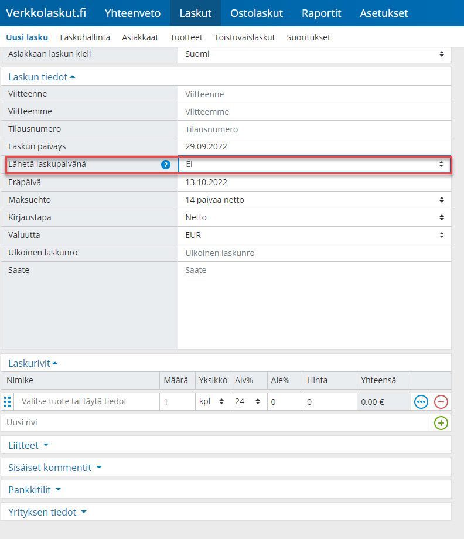Viewport: 464px width, 539px height.
Task: Expand the Liitteet section
Action: pos(28,445)
